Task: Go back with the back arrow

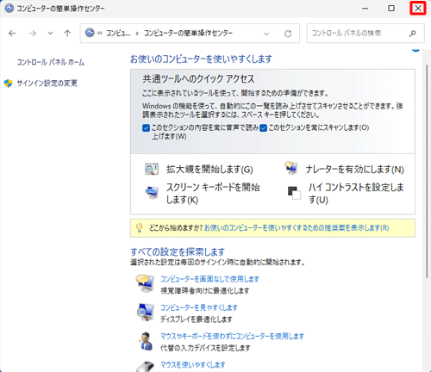Action: point(12,34)
